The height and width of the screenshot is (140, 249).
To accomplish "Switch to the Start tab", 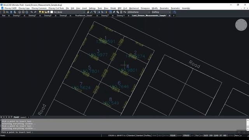I will pos(4,16).
